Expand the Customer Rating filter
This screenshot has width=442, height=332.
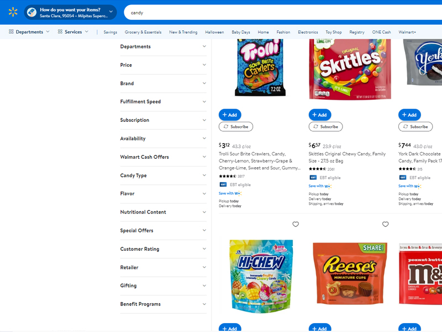point(163,249)
